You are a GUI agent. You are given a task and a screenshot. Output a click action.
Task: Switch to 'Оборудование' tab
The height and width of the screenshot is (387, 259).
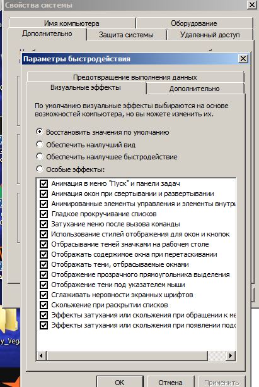(x=194, y=23)
